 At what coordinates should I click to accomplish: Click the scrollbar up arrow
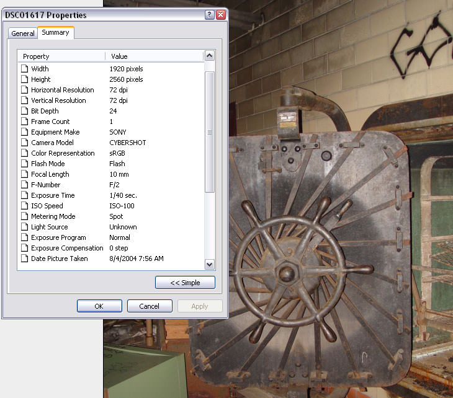coord(210,56)
